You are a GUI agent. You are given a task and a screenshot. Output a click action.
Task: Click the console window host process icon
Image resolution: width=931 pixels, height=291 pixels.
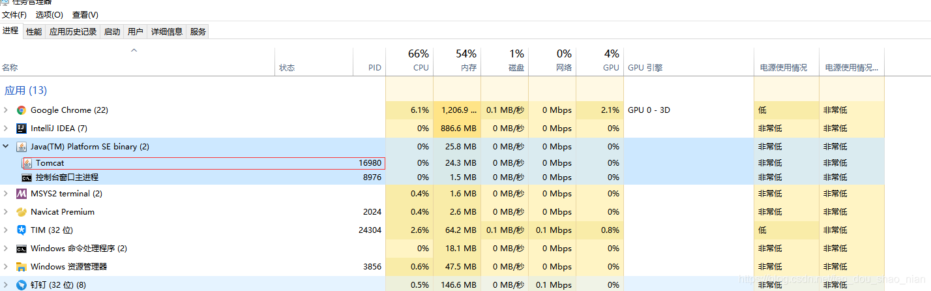click(x=27, y=177)
